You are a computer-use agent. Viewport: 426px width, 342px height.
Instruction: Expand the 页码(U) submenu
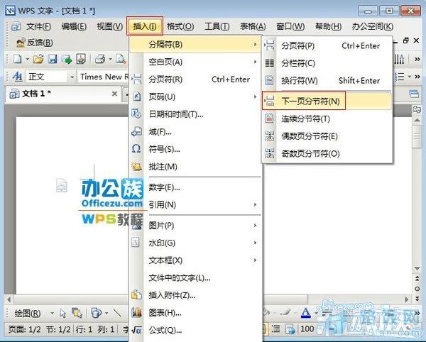(x=195, y=97)
